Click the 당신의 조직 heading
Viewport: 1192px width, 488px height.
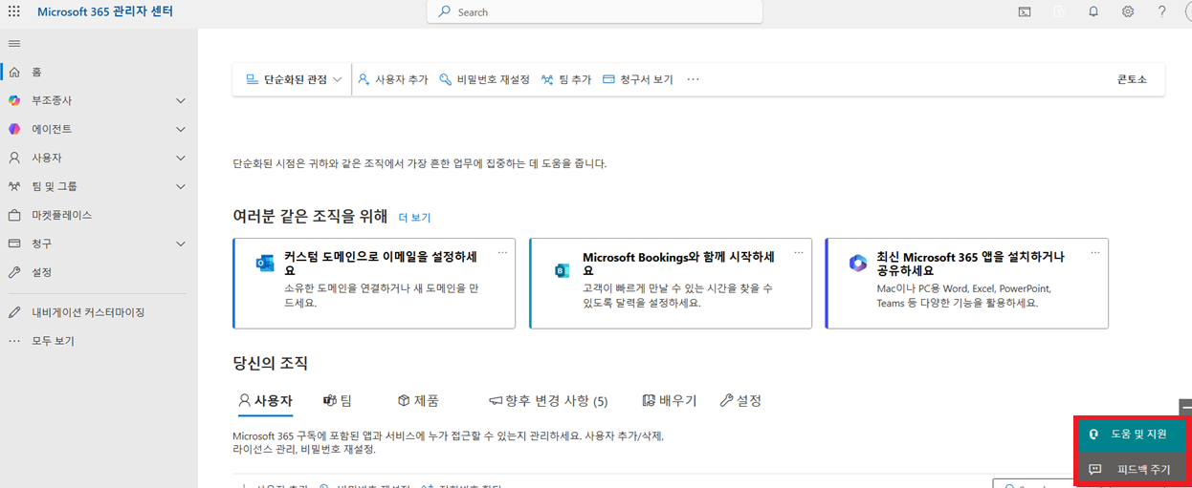pyautogui.click(x=271, y=364)
